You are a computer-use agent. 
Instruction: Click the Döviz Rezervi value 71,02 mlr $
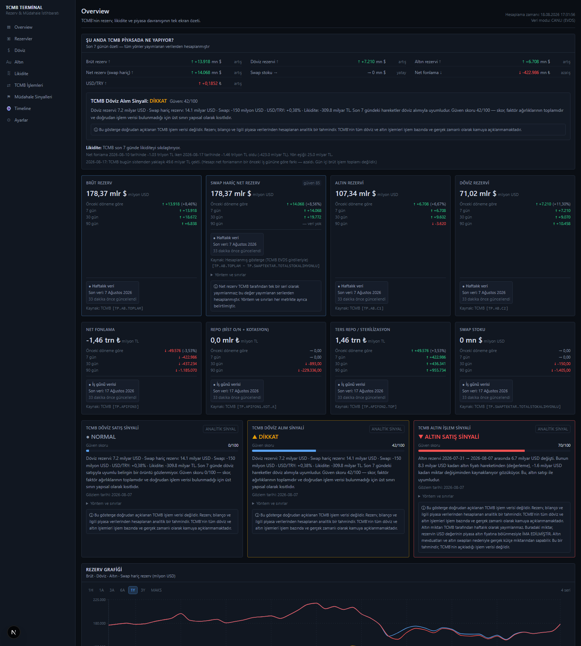(478, 193)
